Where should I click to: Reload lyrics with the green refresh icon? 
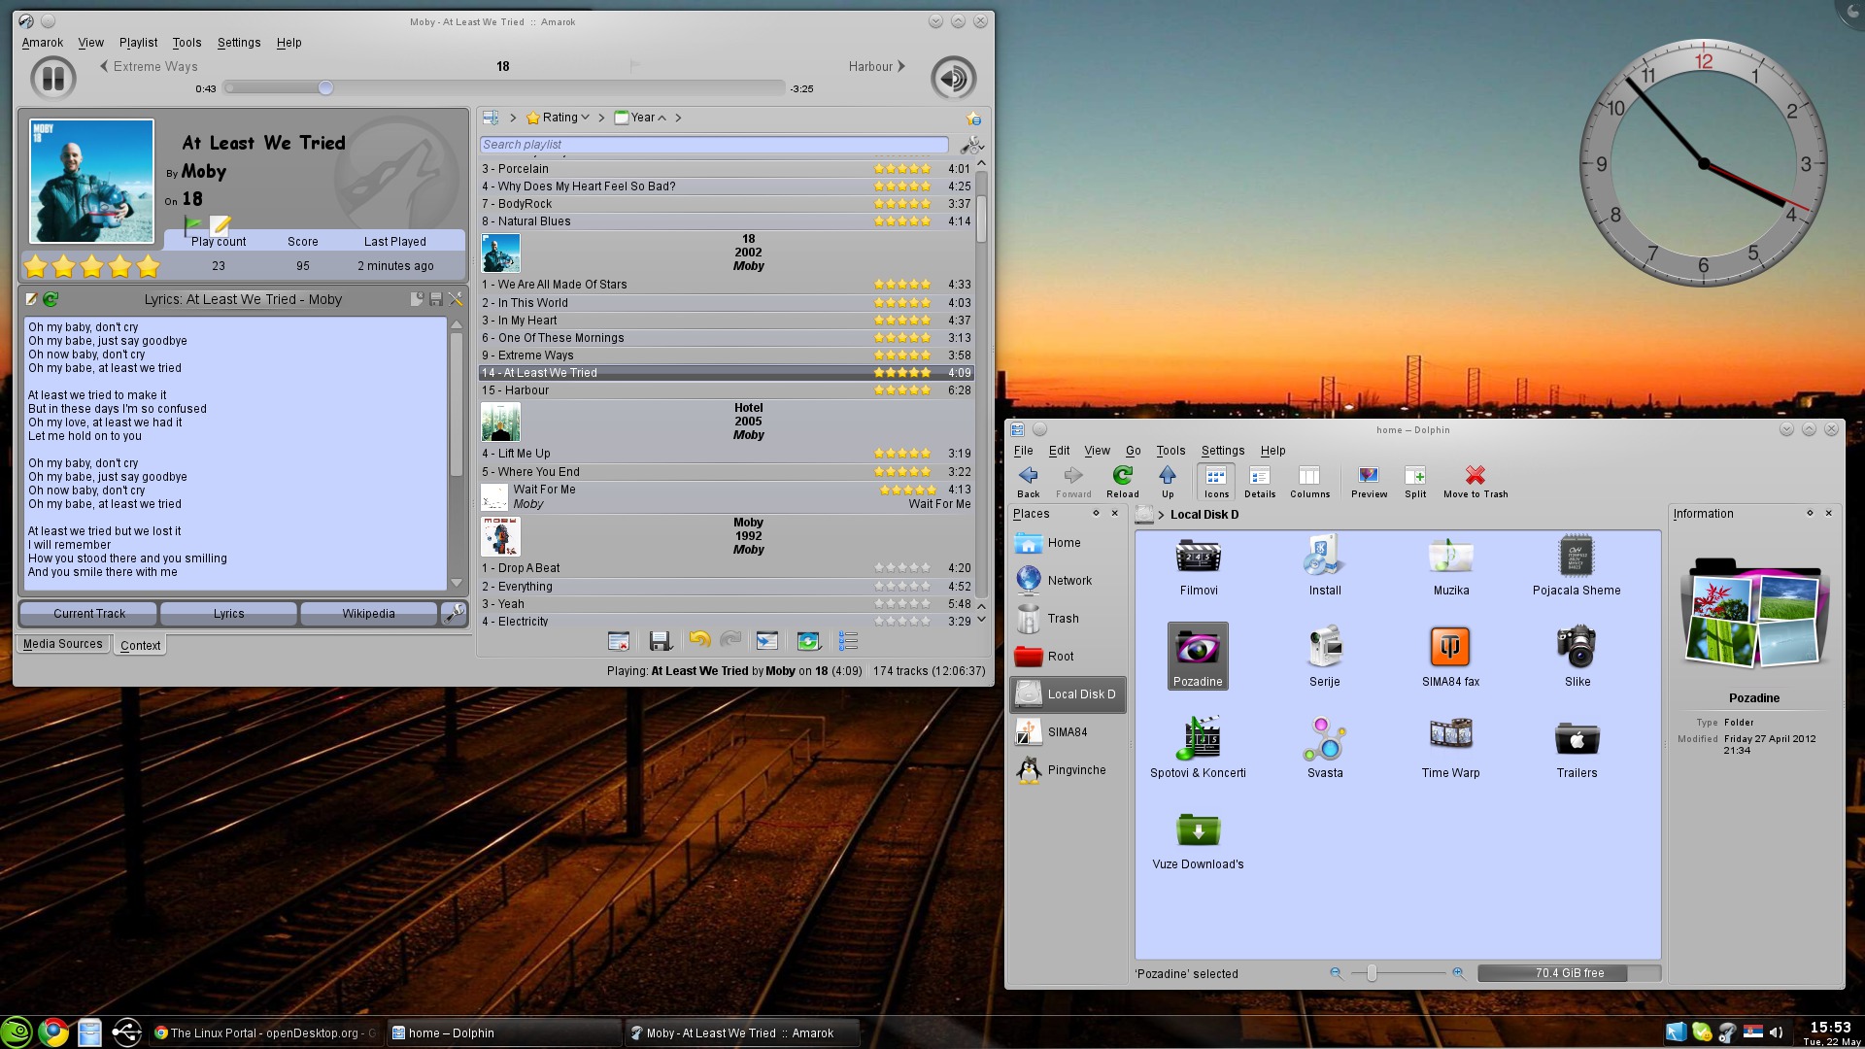tap(51, 299)
